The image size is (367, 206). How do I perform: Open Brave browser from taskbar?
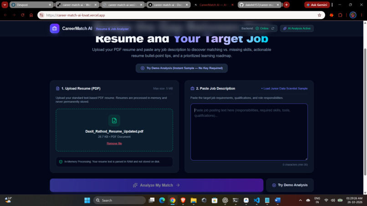pos(183,201)
